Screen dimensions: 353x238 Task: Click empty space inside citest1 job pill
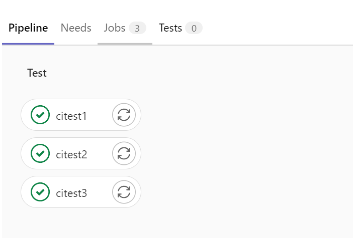[x=99, y=115]
